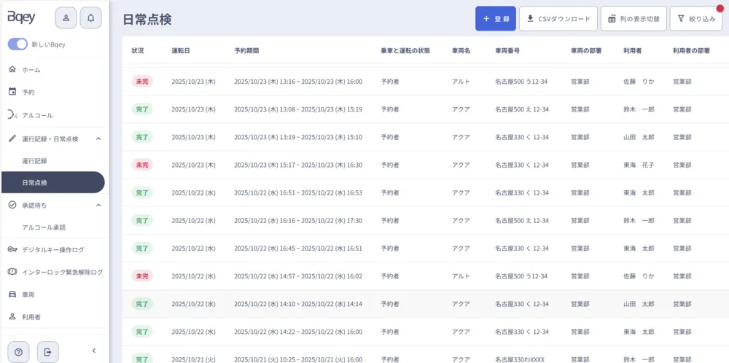Click the calendar icon beside 予約
The image size is (729, 363).
click(x=12, y=92)
